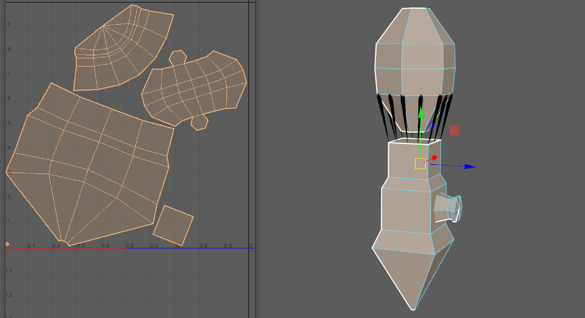
Task: Click the red segment of the UV horizontal axis
Action: point(66,248)
